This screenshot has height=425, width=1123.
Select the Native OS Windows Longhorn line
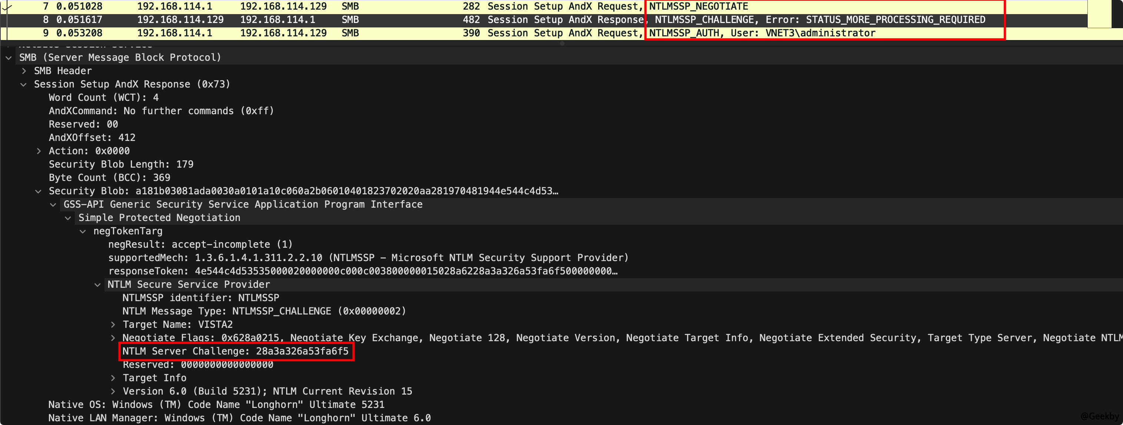216,405
